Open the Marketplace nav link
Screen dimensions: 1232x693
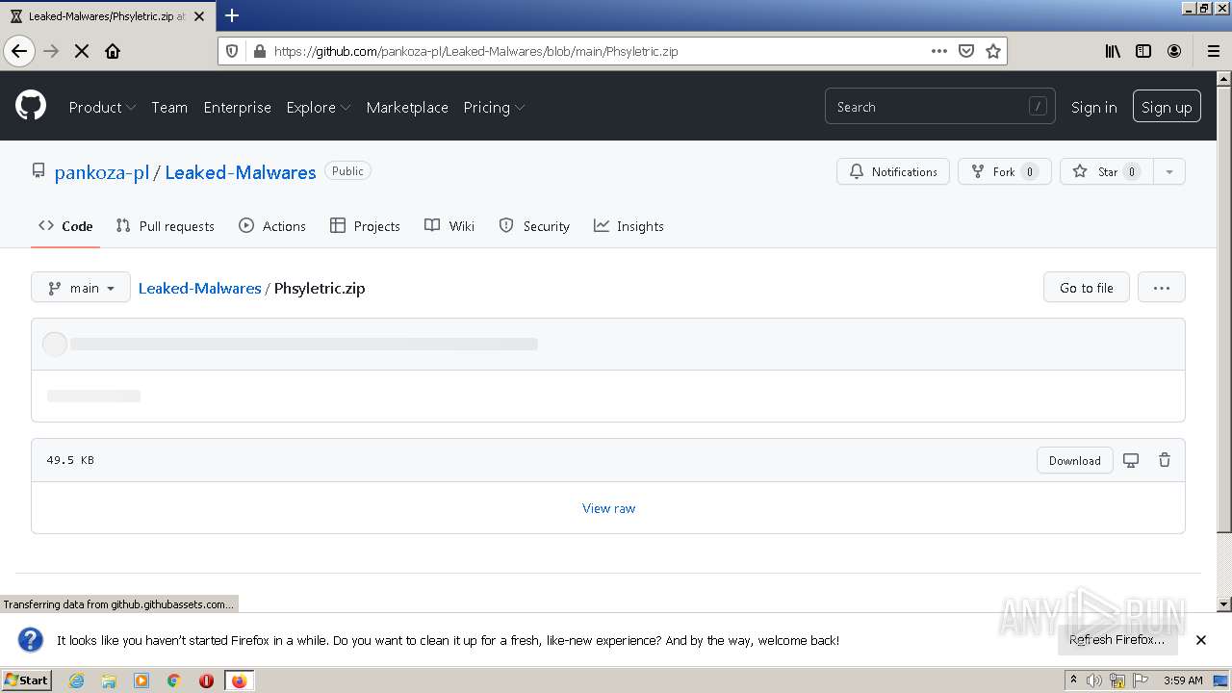407,107
